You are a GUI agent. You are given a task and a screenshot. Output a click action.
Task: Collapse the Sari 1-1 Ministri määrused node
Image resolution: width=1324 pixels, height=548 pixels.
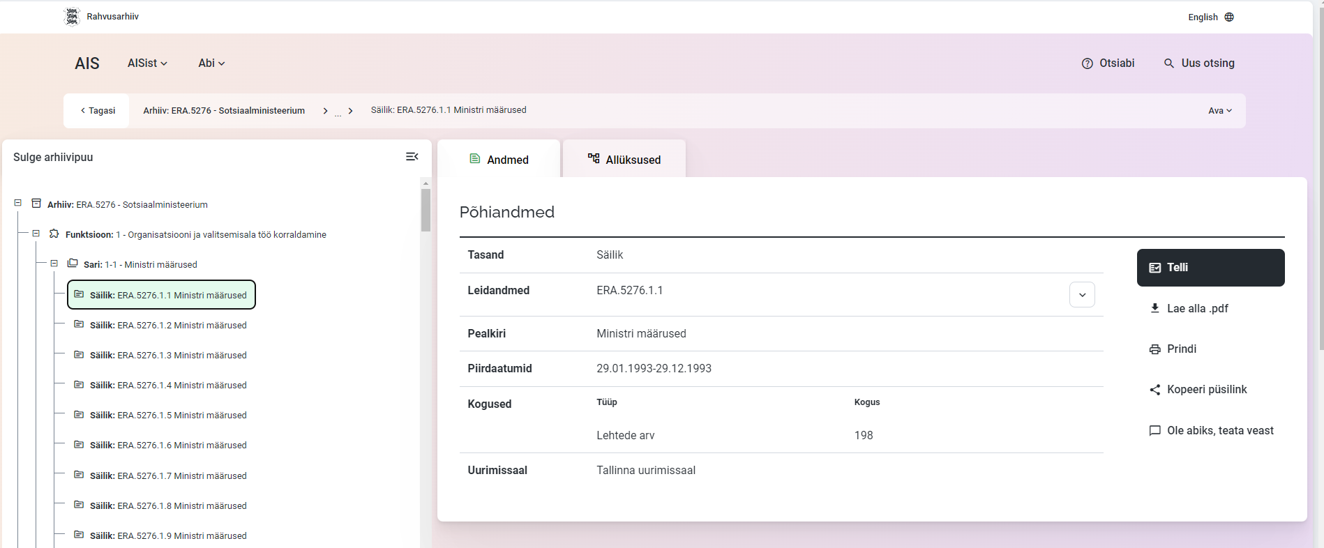(54, 264)
